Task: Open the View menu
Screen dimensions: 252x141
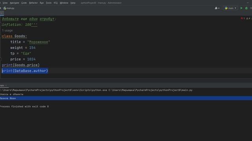Action: click(5, 3)
